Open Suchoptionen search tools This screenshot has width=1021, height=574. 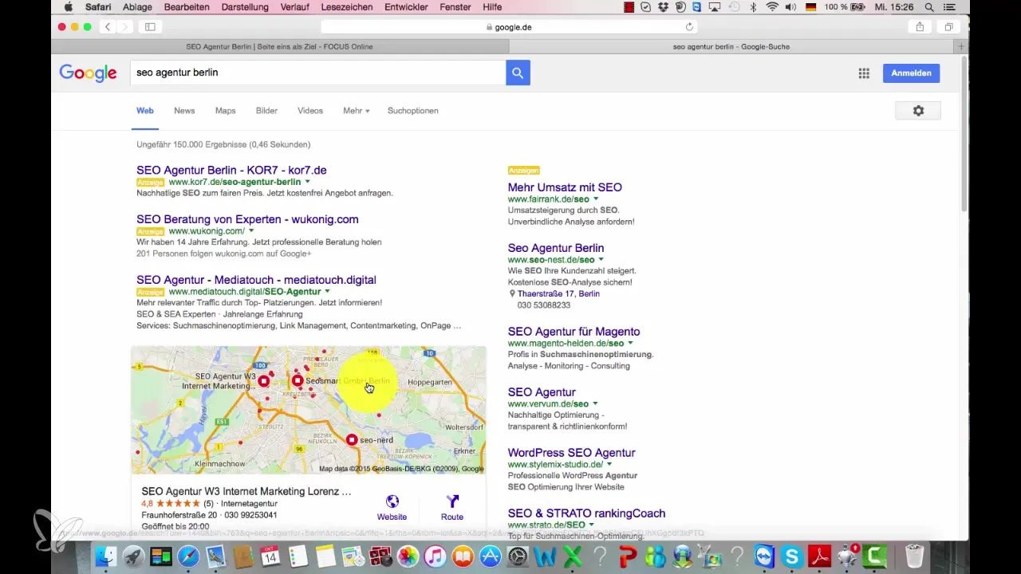413,111
